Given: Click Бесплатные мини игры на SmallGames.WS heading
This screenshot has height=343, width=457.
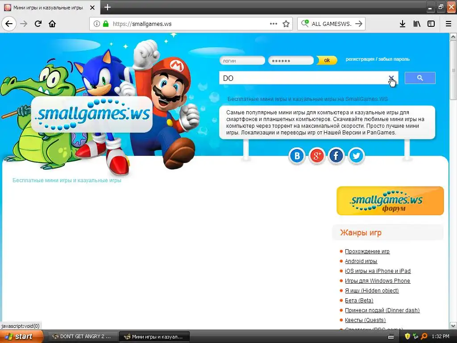Looking at the screenshot, I should 307,99.
